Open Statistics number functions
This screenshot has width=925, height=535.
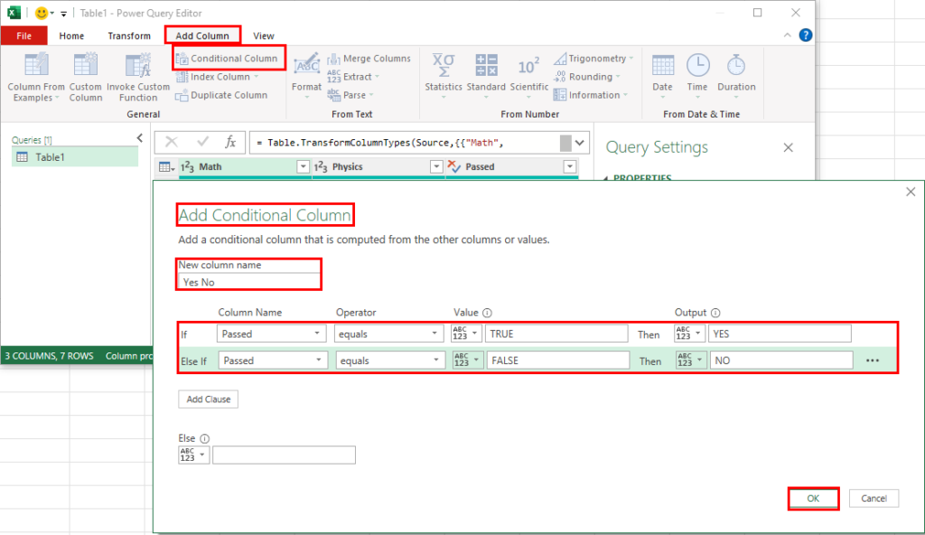444,75
